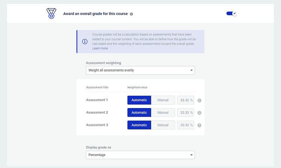Open the Learn more link
Screen dimensions: 281x168
point(100,48)
